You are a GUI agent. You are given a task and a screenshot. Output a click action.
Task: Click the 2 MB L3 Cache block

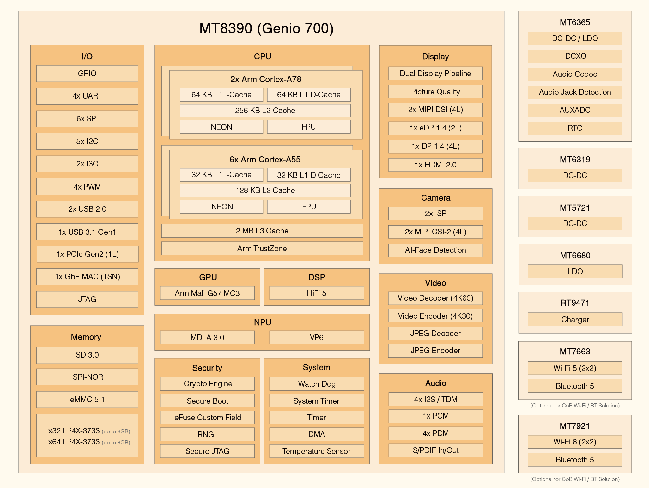pyautogui.click(x=262, y=231)
